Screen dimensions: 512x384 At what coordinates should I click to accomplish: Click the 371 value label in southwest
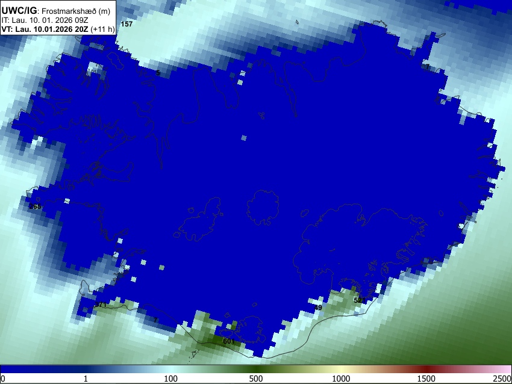pos(101,305)
